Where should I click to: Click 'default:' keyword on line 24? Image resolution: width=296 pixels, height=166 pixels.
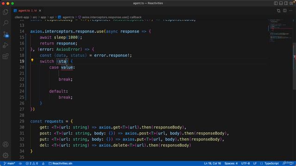click(59, 91)
